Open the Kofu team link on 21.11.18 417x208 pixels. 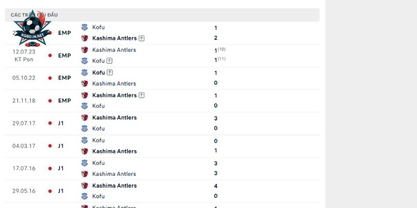[99, 106]
